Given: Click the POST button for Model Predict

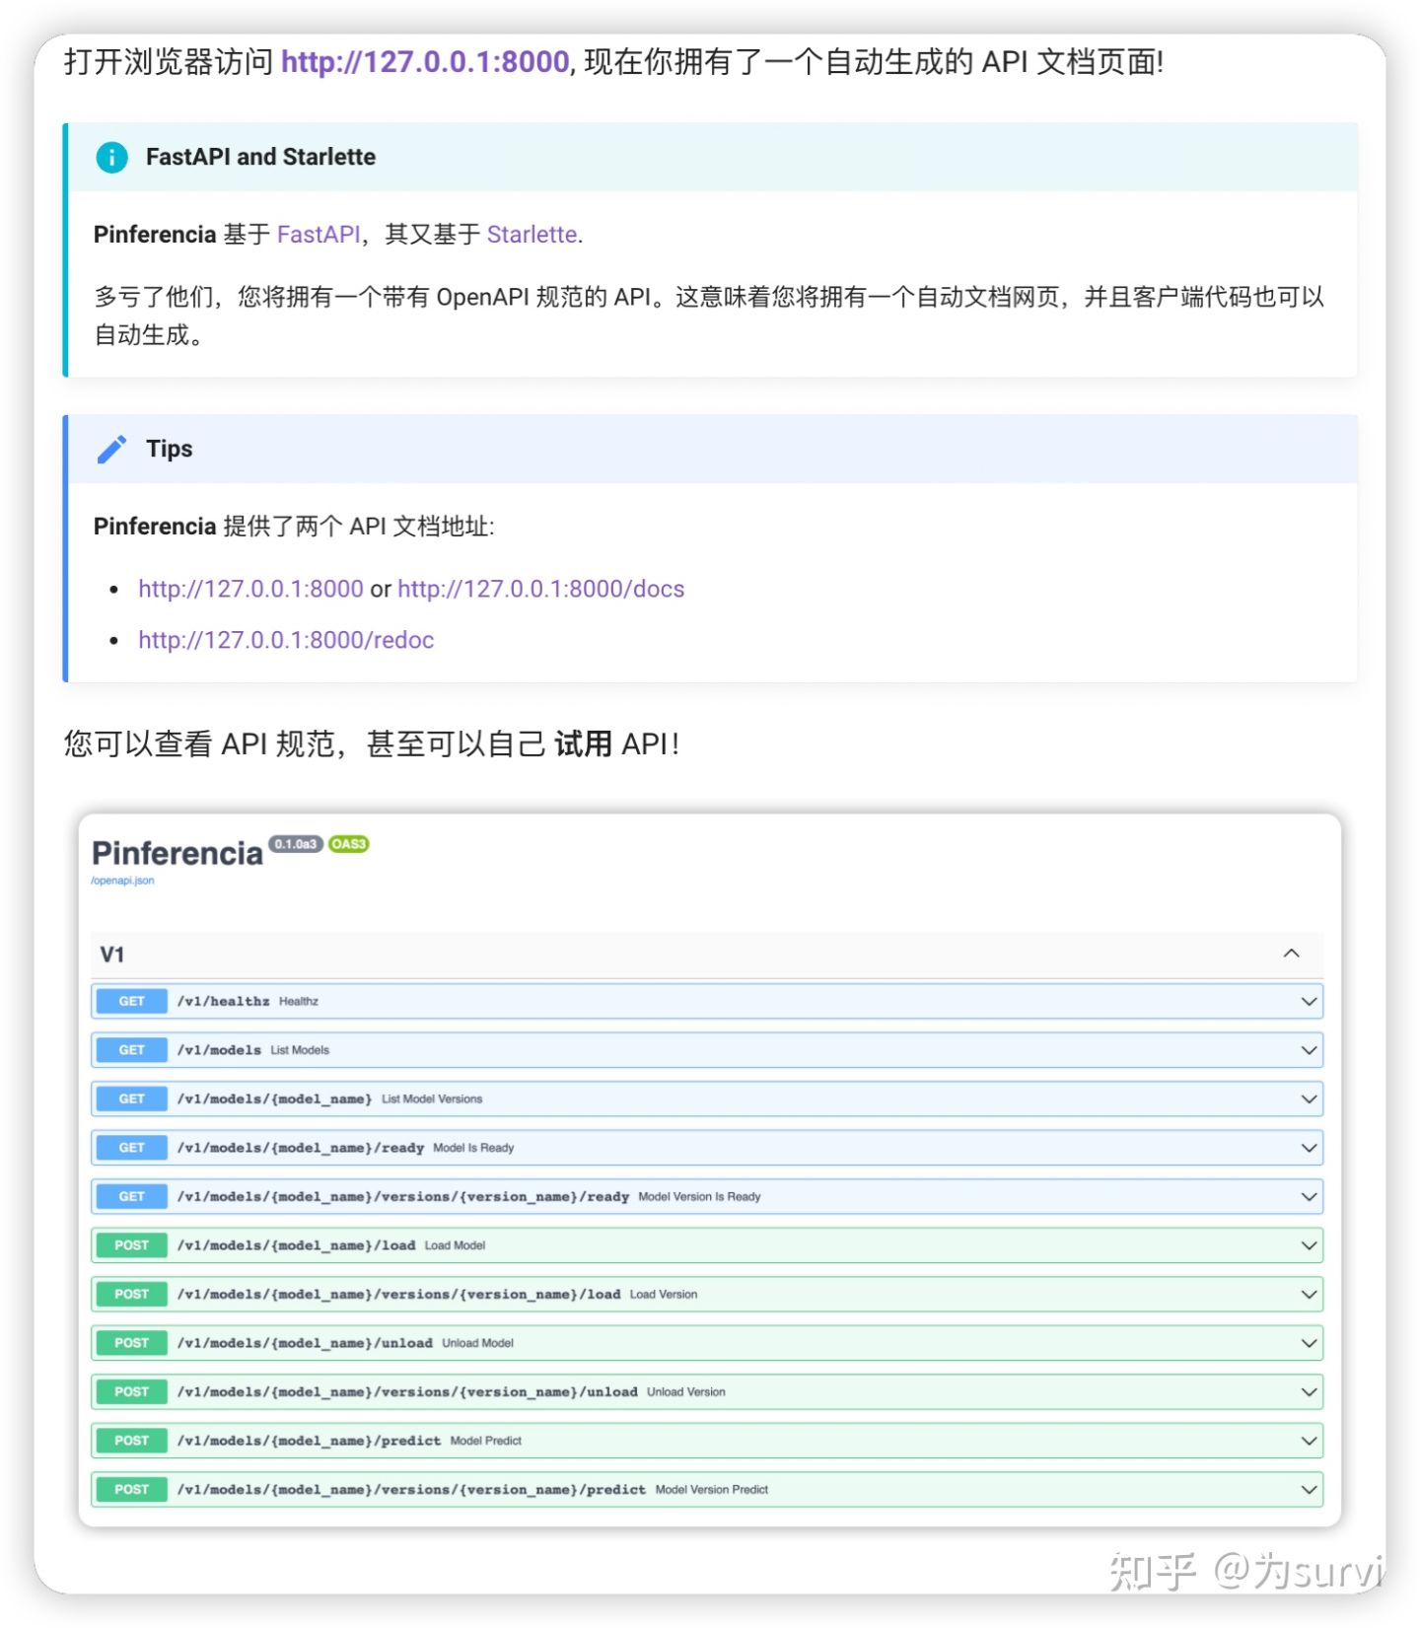Looking at the screenshot, I should (x=131, y=1441).
